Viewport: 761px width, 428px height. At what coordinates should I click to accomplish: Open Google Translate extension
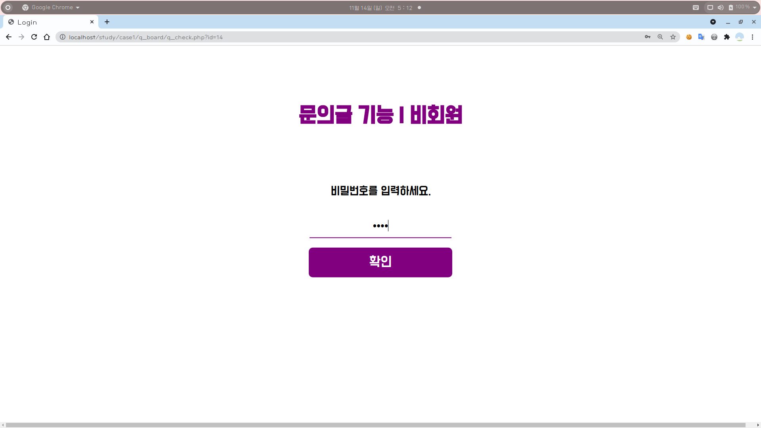pos(702,37)
